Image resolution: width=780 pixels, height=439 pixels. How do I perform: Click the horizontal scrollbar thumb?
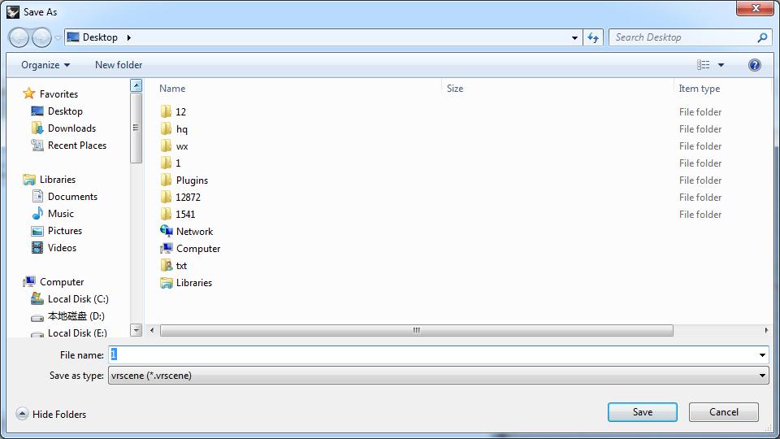point(416,331)
